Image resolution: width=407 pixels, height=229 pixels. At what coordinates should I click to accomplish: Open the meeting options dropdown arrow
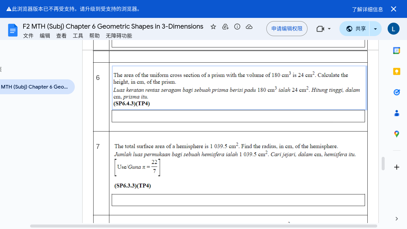329,29
